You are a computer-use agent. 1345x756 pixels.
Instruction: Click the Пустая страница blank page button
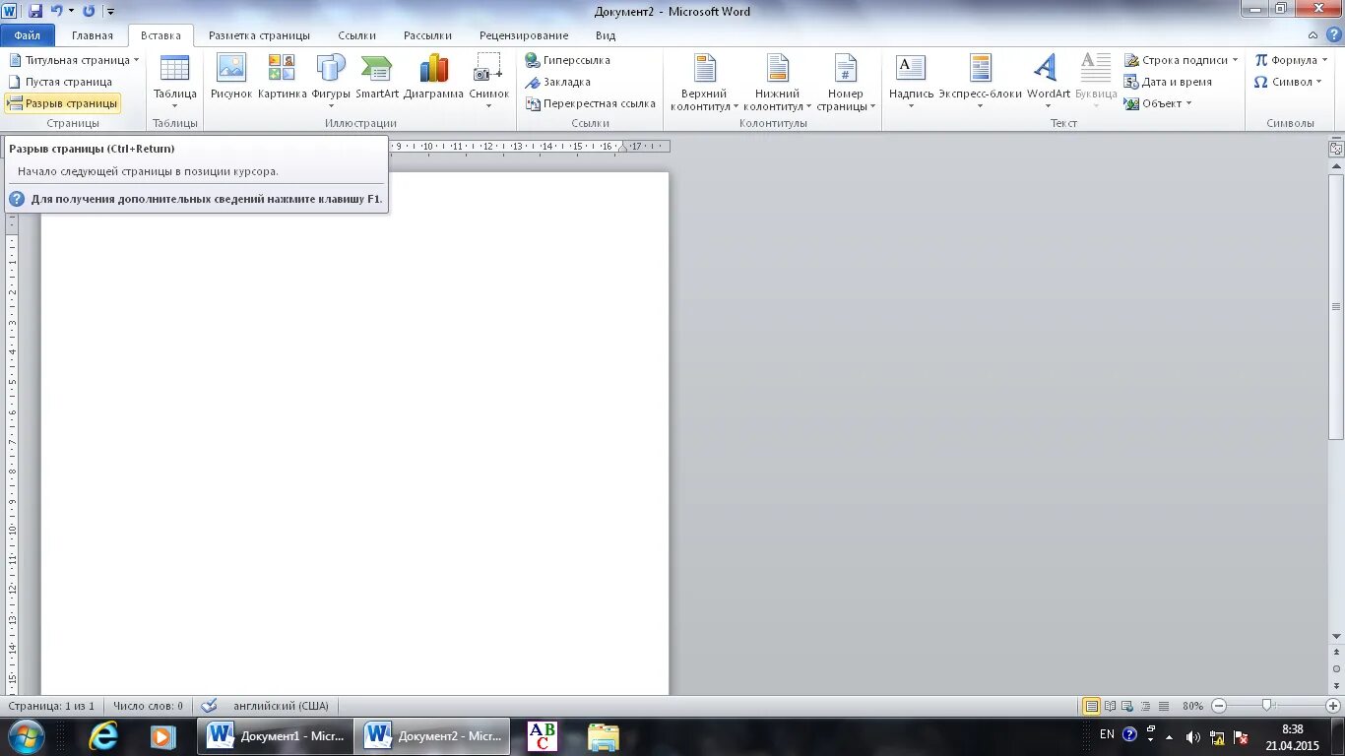pos(60,82)
